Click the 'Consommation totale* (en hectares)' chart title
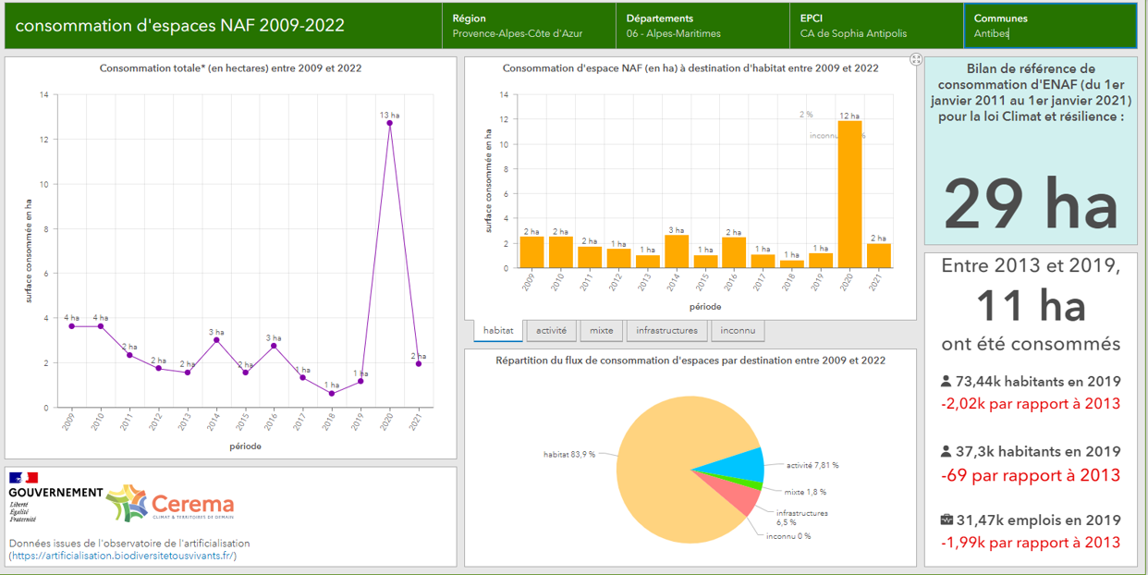Screen dimensions: 1148x575 [230, 68]
